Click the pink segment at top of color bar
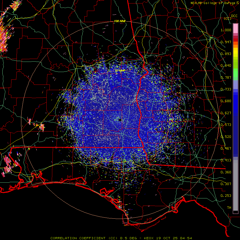240x240 pixels. pyautogui.click(x=235, y=28)
